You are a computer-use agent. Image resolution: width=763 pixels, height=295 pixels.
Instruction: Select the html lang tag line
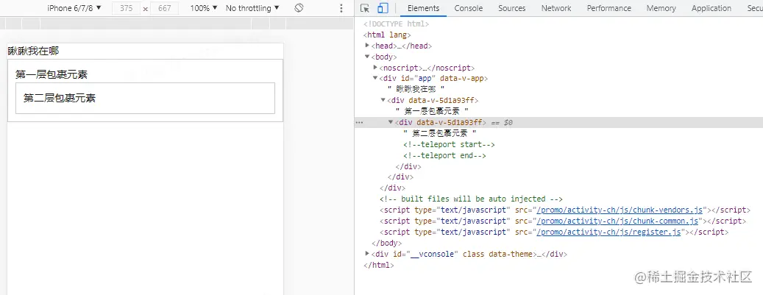387,35
